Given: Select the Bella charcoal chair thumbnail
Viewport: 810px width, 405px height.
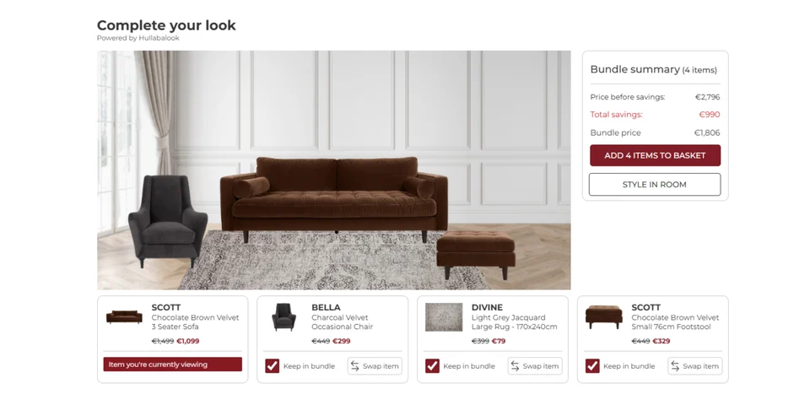Looking at the screenshot, I should pyautogui.click(x=283, y=317).
